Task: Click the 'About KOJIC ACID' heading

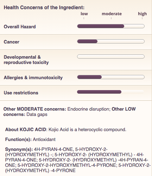Action: coord(26,129)
